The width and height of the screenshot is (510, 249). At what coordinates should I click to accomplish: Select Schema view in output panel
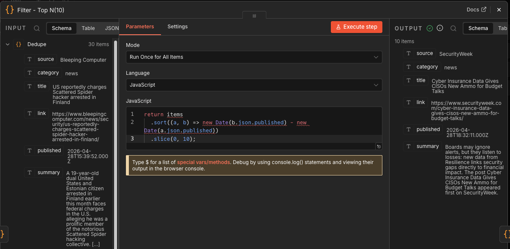coord(478,28)
